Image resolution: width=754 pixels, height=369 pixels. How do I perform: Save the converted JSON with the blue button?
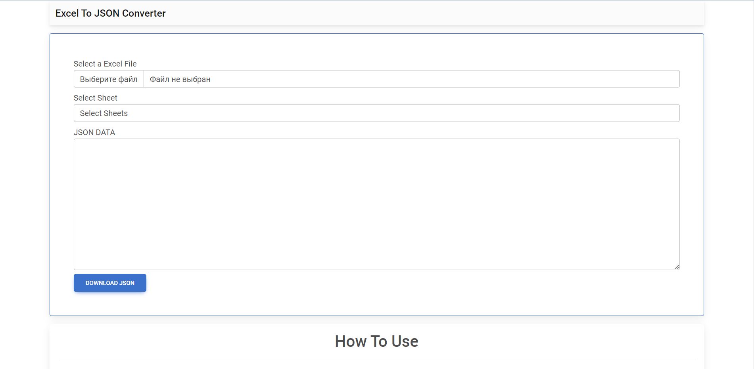pos(110,283)
